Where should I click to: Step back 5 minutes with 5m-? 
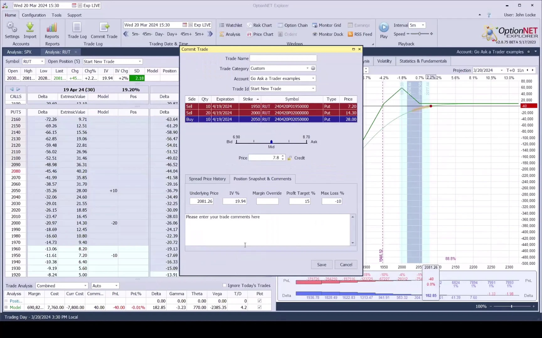[136, 34]
